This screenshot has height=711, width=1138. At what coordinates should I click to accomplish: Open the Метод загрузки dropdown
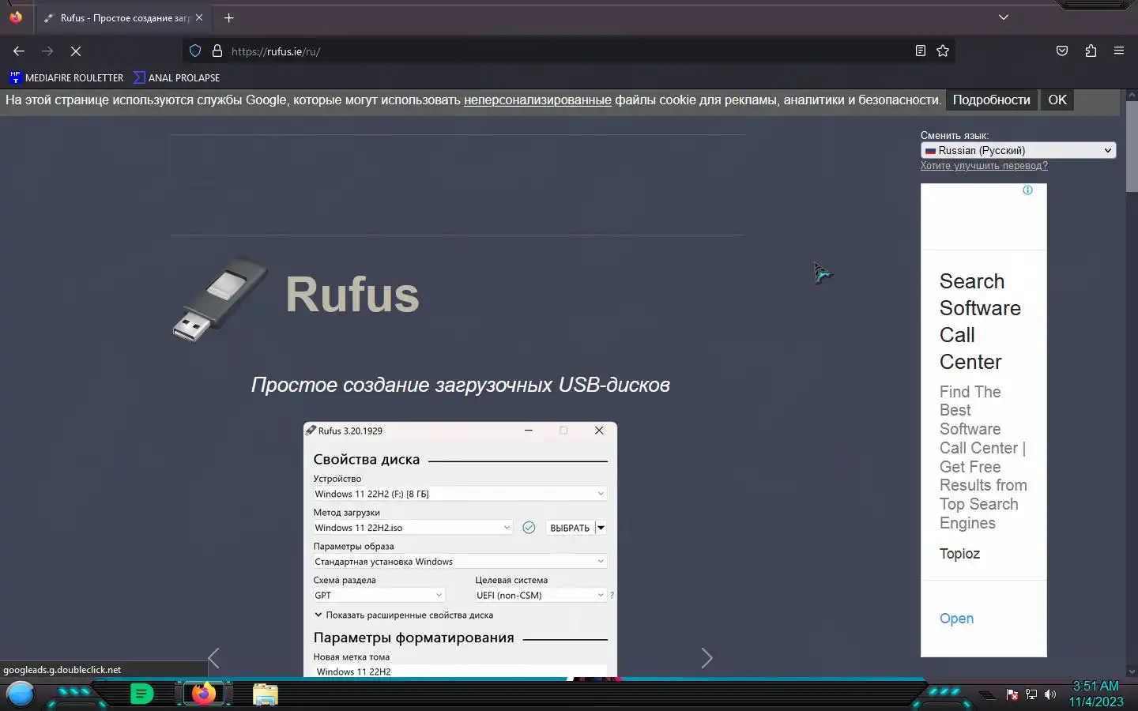click(x=413, y=528)
